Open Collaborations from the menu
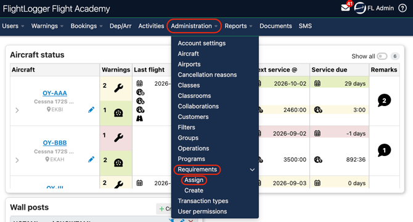Image resolution: width=413 pixels, height=222 pixels. tap(198, 107)
